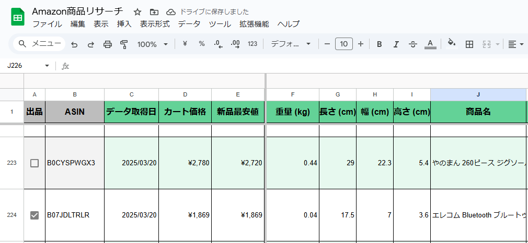Select column A header

click(x=35, y=95)
